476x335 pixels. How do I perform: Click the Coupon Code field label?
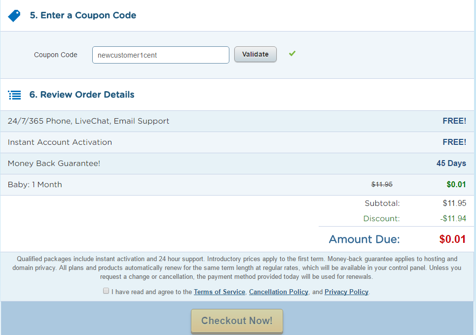56,55
